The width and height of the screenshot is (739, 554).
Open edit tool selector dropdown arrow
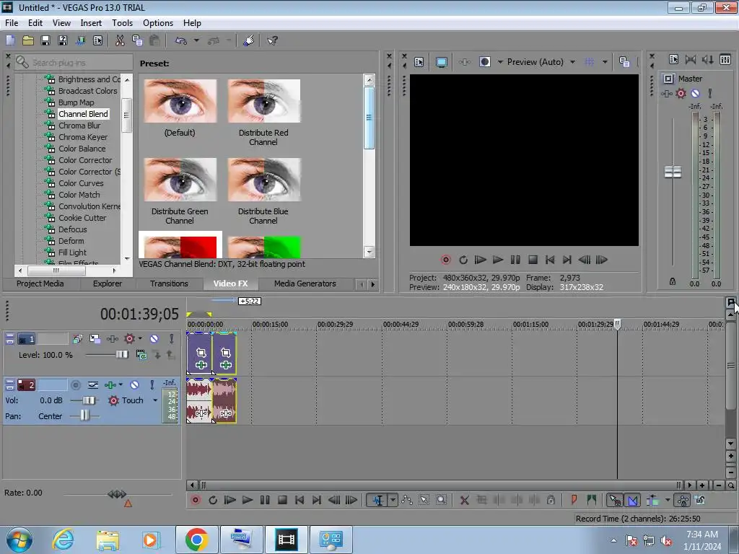tap(393, 501)
